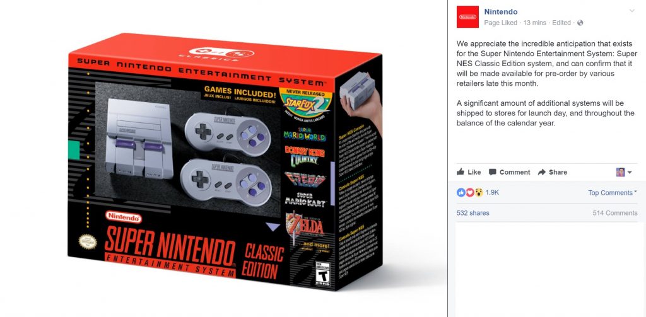Click the Share text button

pos(558,172)
